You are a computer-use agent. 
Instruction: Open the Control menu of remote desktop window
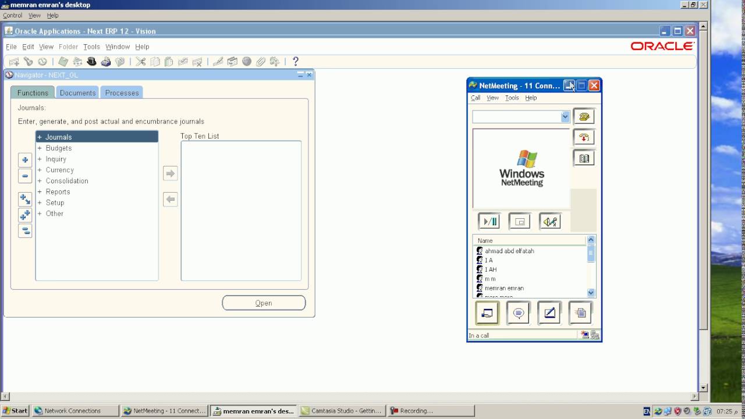pos(12,16)
